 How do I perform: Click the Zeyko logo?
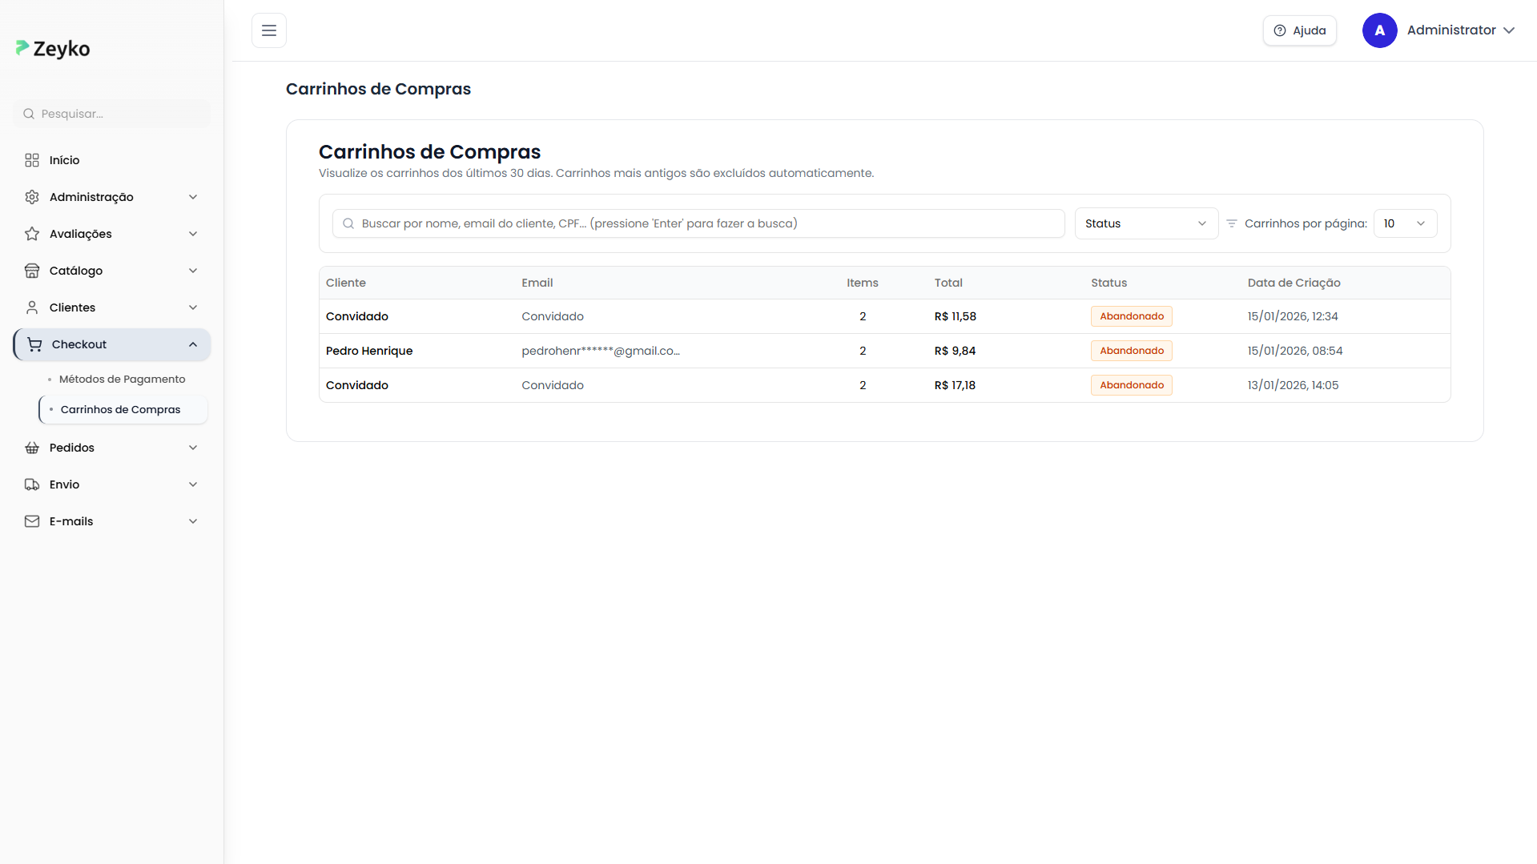tap(53, 49)
